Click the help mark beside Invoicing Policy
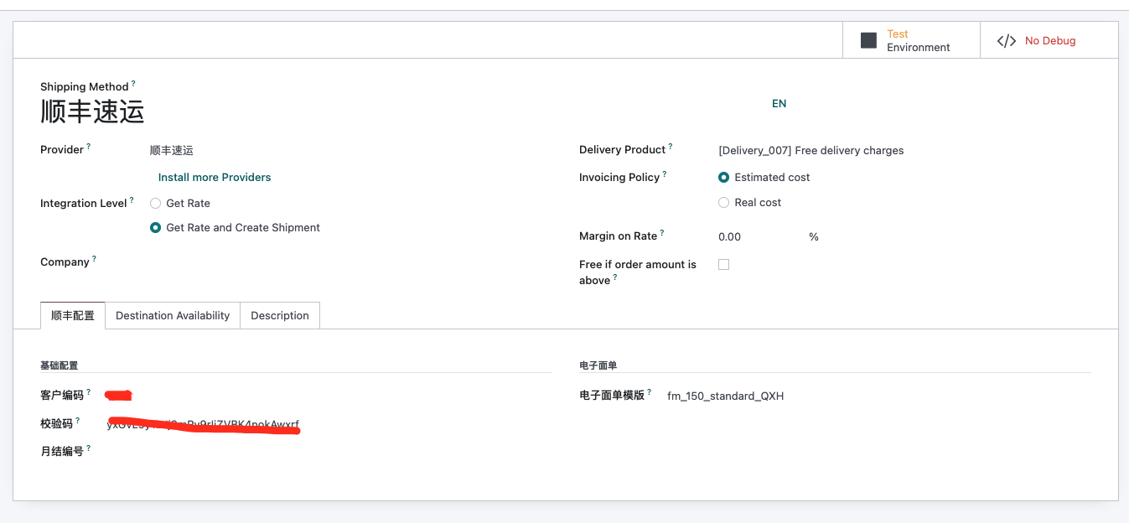Image resolution: width=1129 pixels, height=523 pixels. click(x=665, y=174)
